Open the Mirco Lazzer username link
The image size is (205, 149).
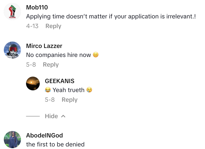[x=44, y=46]
